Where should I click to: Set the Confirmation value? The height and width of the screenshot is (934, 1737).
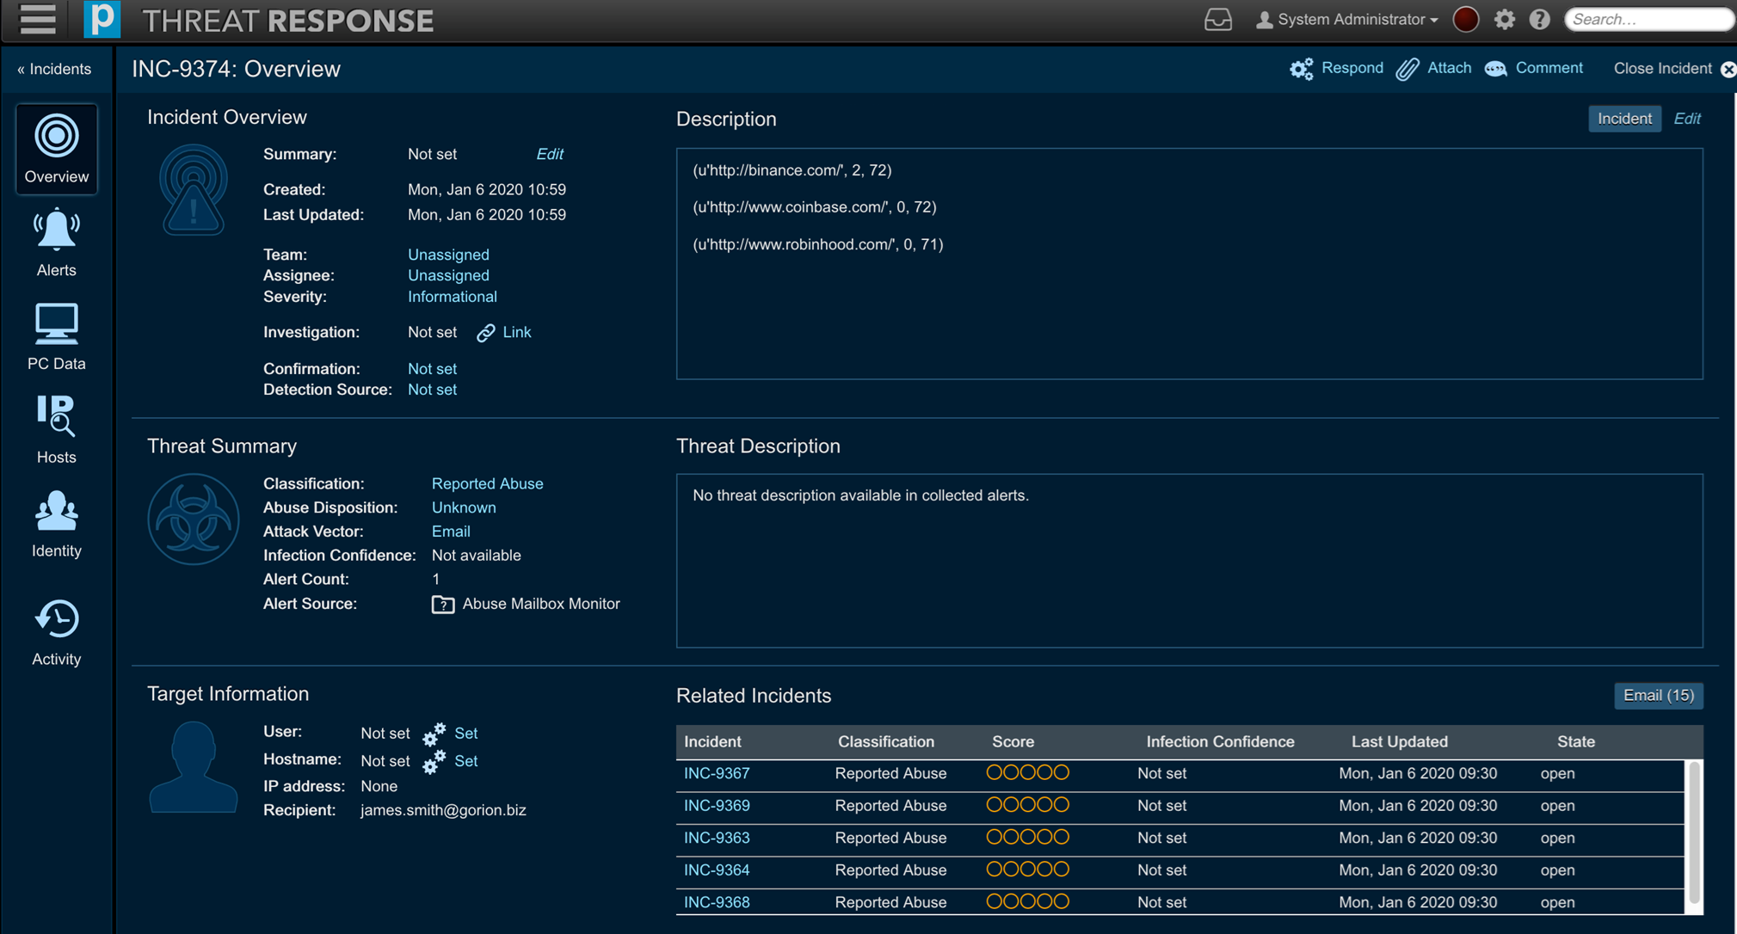pyautogui.click(x=432, y=369)
